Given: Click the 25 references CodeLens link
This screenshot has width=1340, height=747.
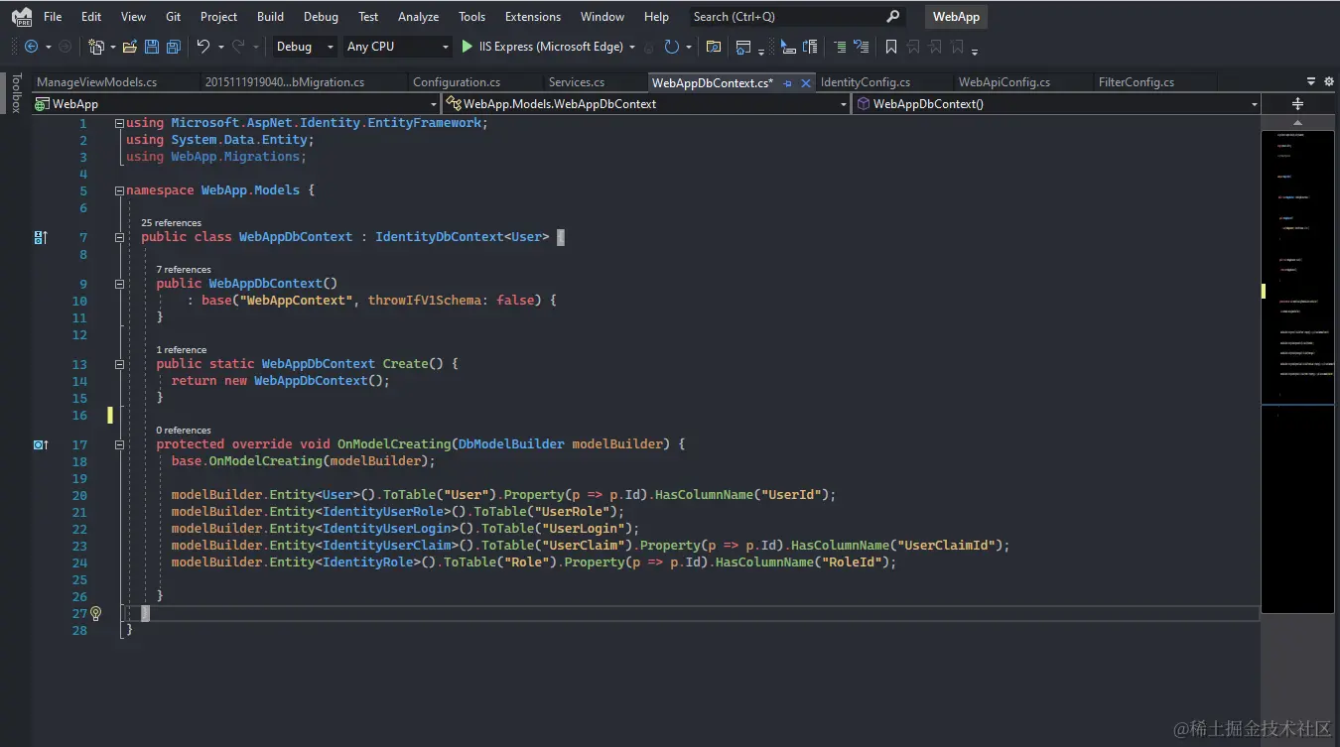Looking at the screenshot, I should point(171,223).
